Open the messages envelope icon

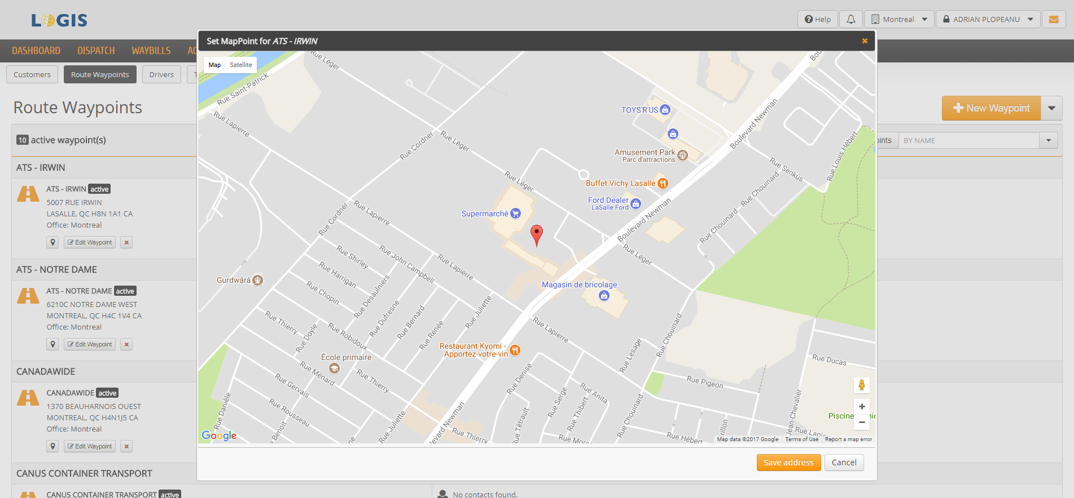point(1054,19)
